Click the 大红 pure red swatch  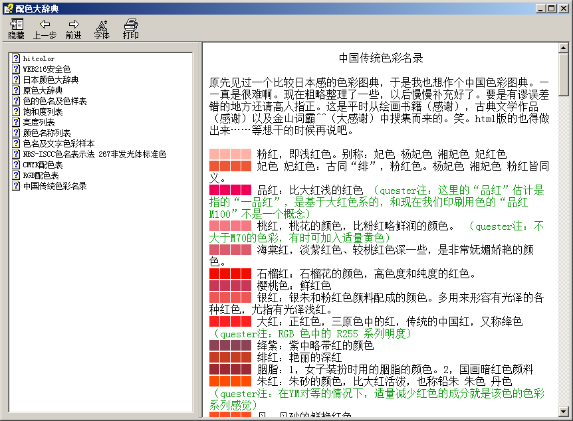230,321
